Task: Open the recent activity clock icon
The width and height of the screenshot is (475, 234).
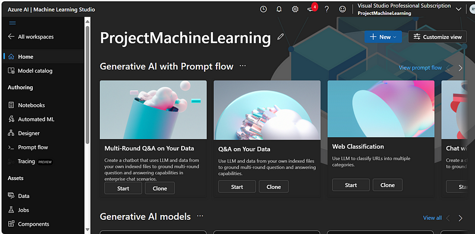Action: coord(264,9)
